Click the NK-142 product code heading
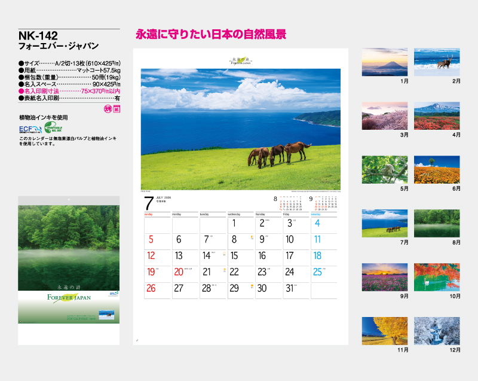The width and height of the screenshot is (478, 381). click(38, 36)
